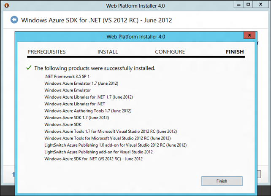
Task: Select Windows Azure SDK 1.7 (June 2012) entry
Action: 76,118
